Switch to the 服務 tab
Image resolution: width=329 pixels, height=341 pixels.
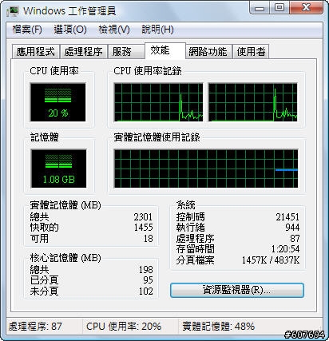126,52
